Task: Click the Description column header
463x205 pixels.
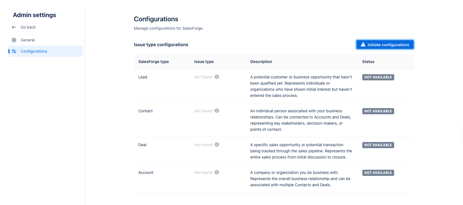Action: (261, 62)
